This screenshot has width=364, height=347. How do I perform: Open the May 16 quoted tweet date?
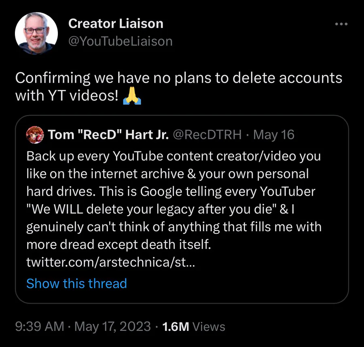(274, 135)
